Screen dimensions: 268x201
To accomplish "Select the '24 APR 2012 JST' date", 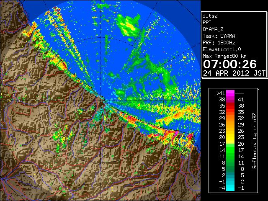I will (x=234, y=73).
